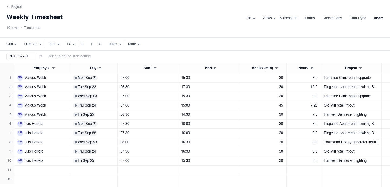The image size is (390, 187).
Task: Select Mon Sep 21 tag in row 6
Action: tap(85, 124)
